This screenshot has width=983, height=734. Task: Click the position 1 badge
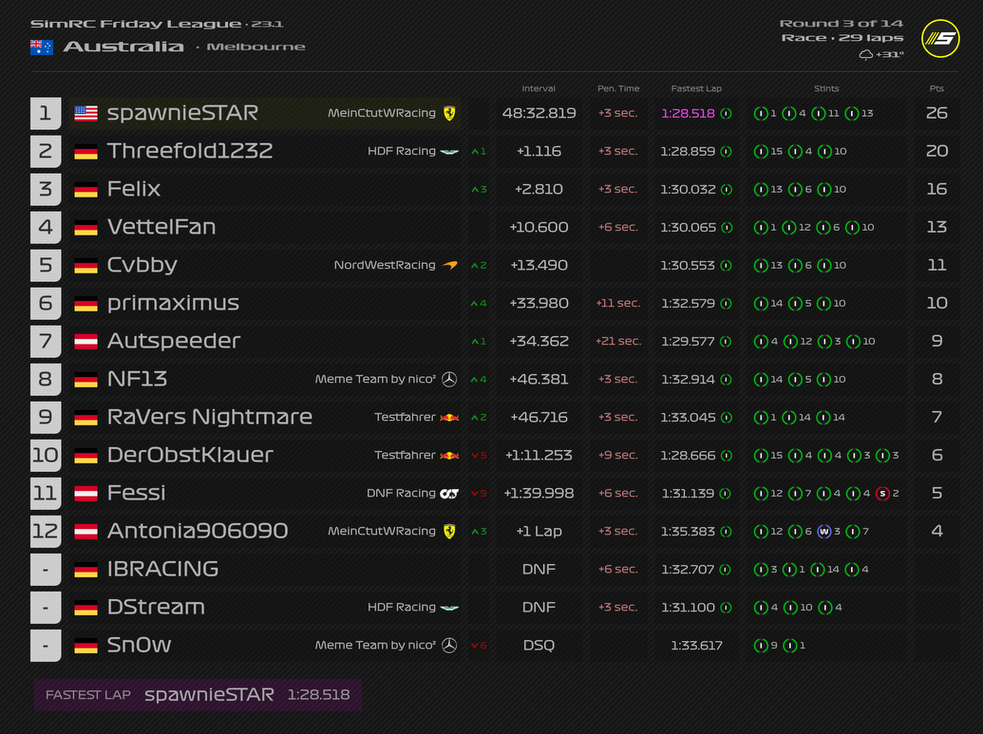click(45, 113)
